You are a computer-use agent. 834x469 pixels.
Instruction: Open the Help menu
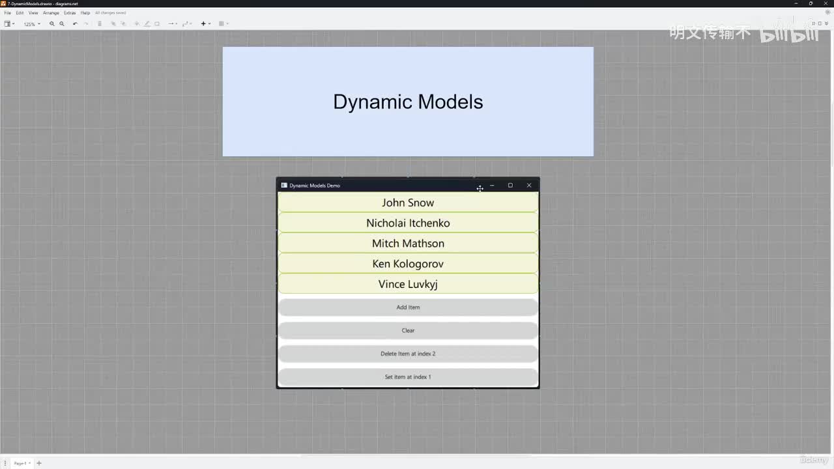pyautogui.click(x=85, y=13)
